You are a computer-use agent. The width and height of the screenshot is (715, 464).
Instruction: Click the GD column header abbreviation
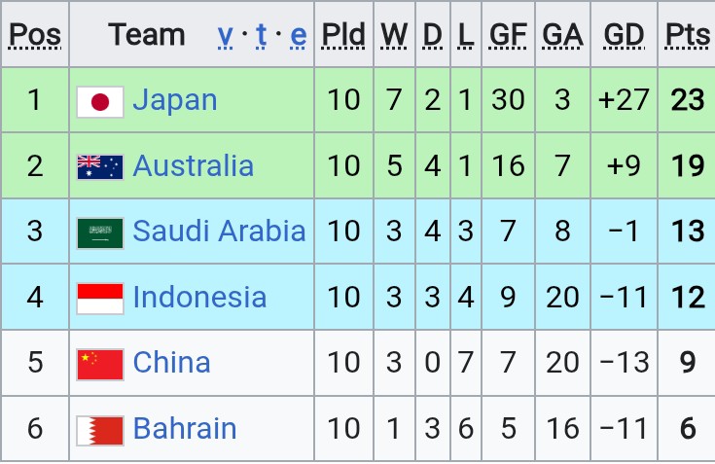point(624,35)
